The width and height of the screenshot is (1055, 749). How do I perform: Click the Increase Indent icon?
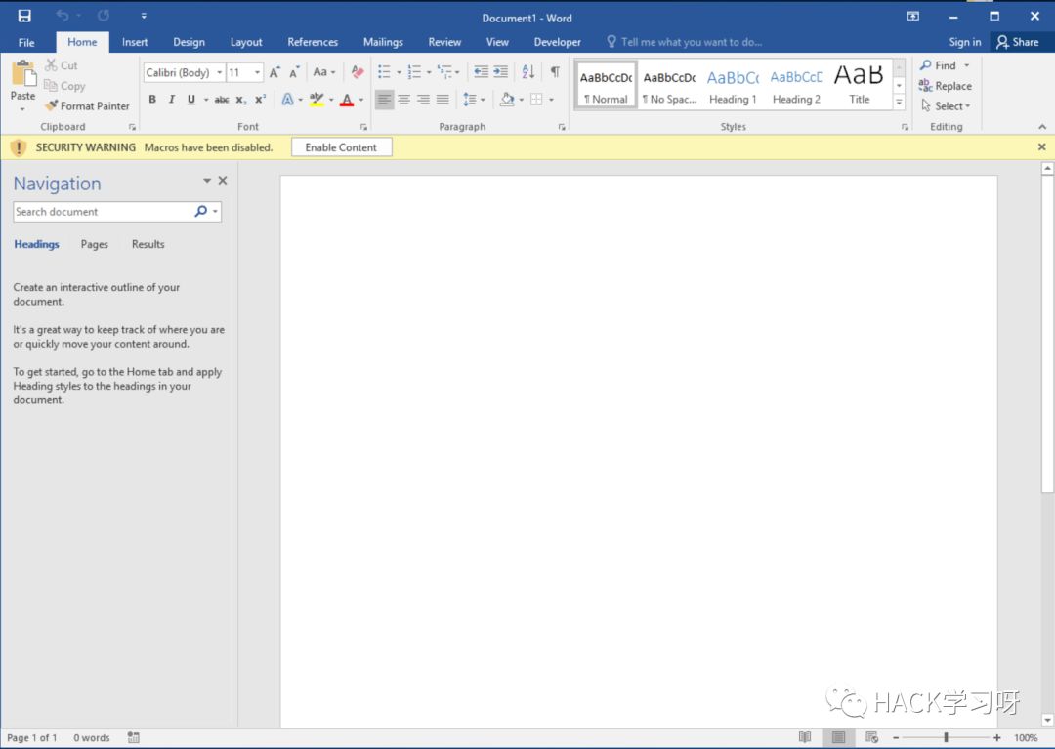tap(501, 72)
